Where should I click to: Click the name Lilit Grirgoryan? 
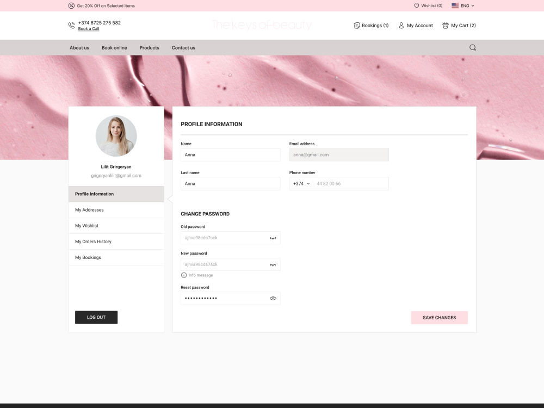click(116, 167)
